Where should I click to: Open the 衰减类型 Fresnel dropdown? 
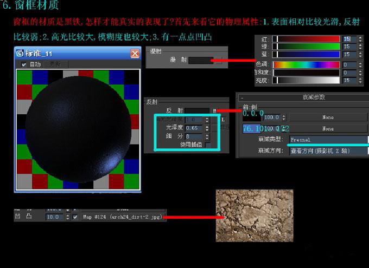tap(329, 140)
